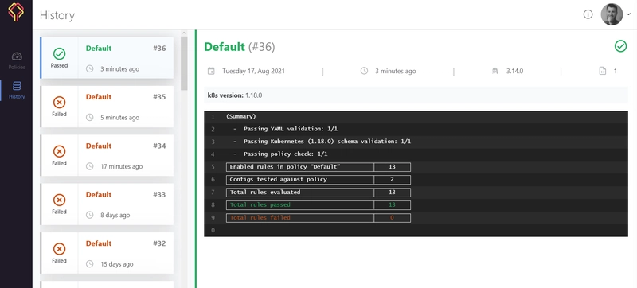The image size is (637, 288).
Task: Open the user avatar menu
Action: [x=612, y=14]
